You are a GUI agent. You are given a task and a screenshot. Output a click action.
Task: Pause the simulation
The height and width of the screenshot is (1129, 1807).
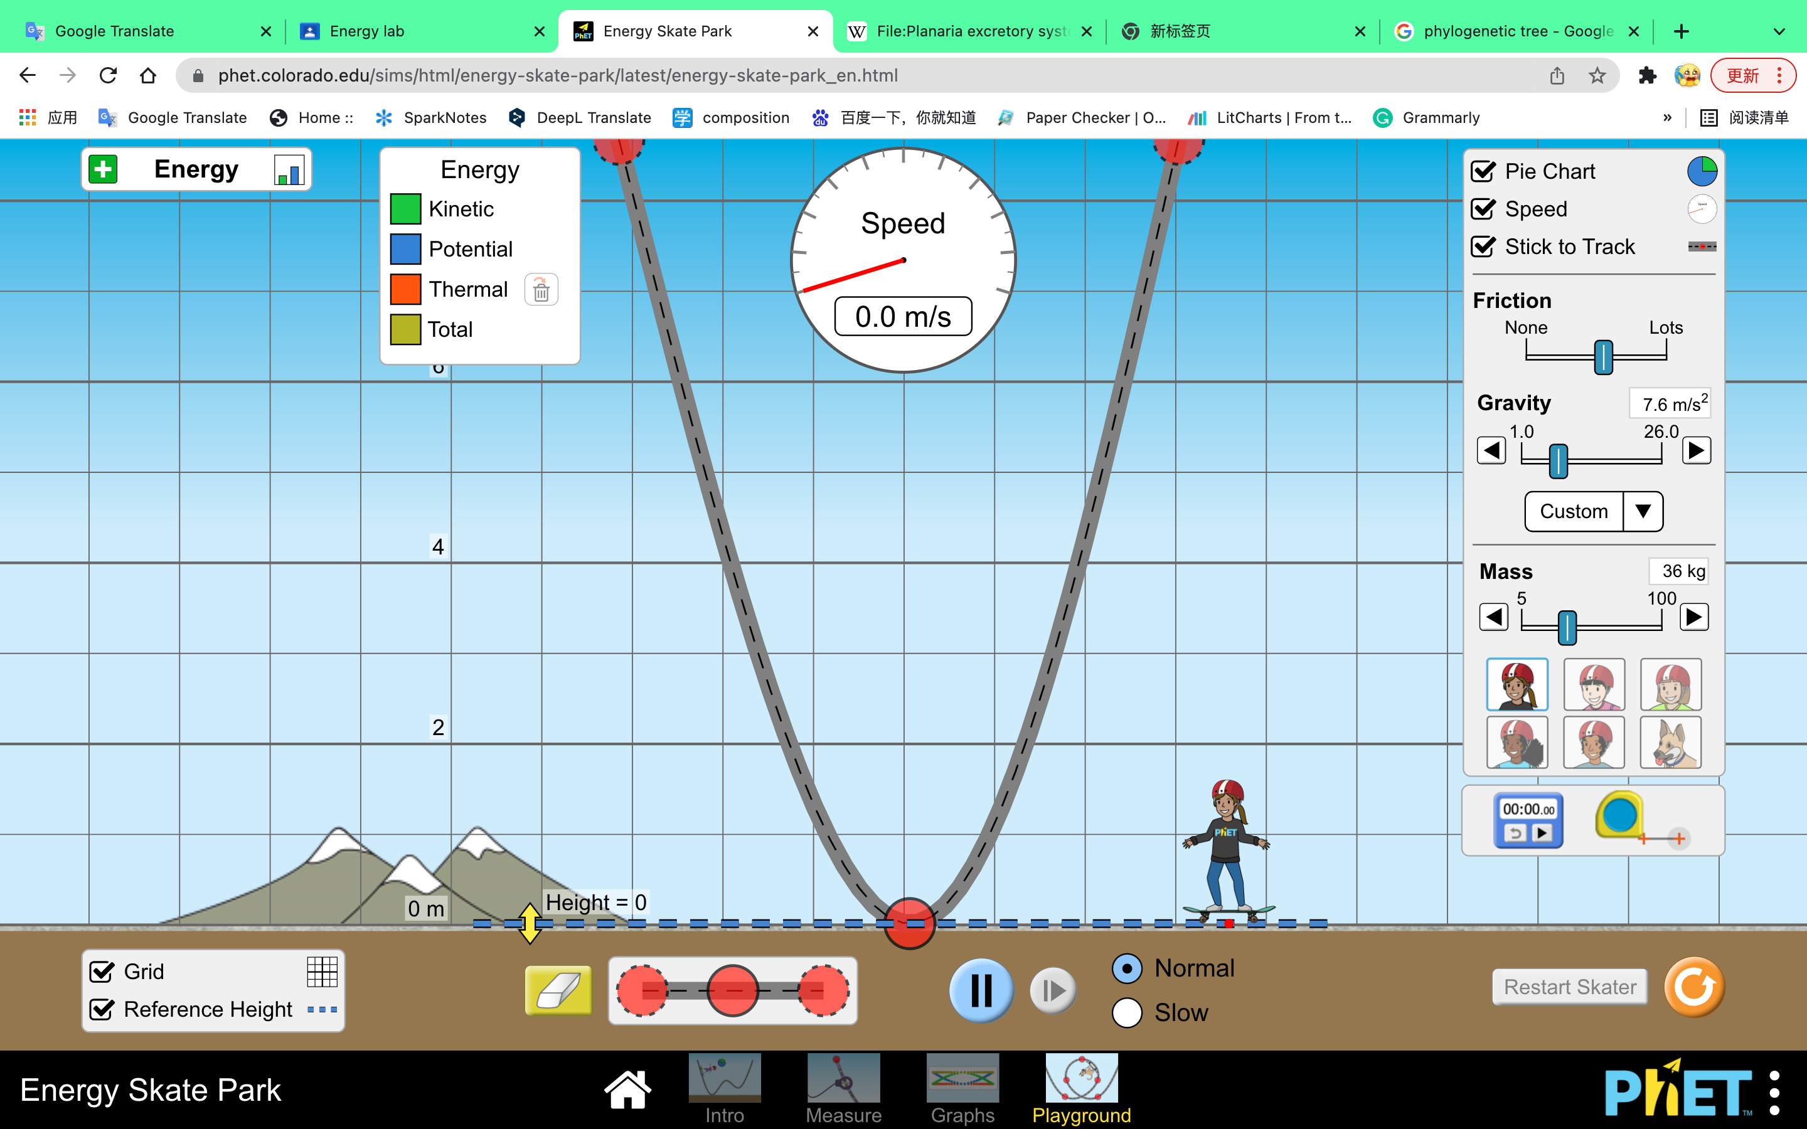click(x=981, y=990)
